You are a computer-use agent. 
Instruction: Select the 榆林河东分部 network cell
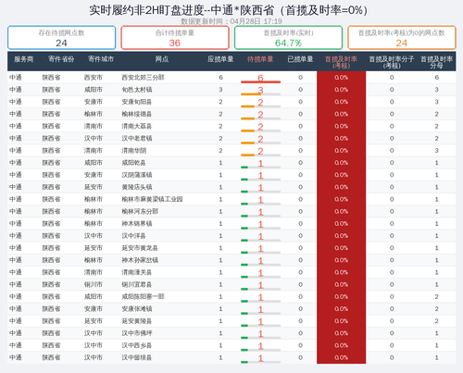tap(140, 212)
